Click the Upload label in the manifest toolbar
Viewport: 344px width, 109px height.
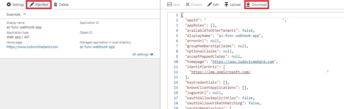235,5
